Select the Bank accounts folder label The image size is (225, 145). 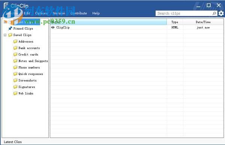point(29,48)
